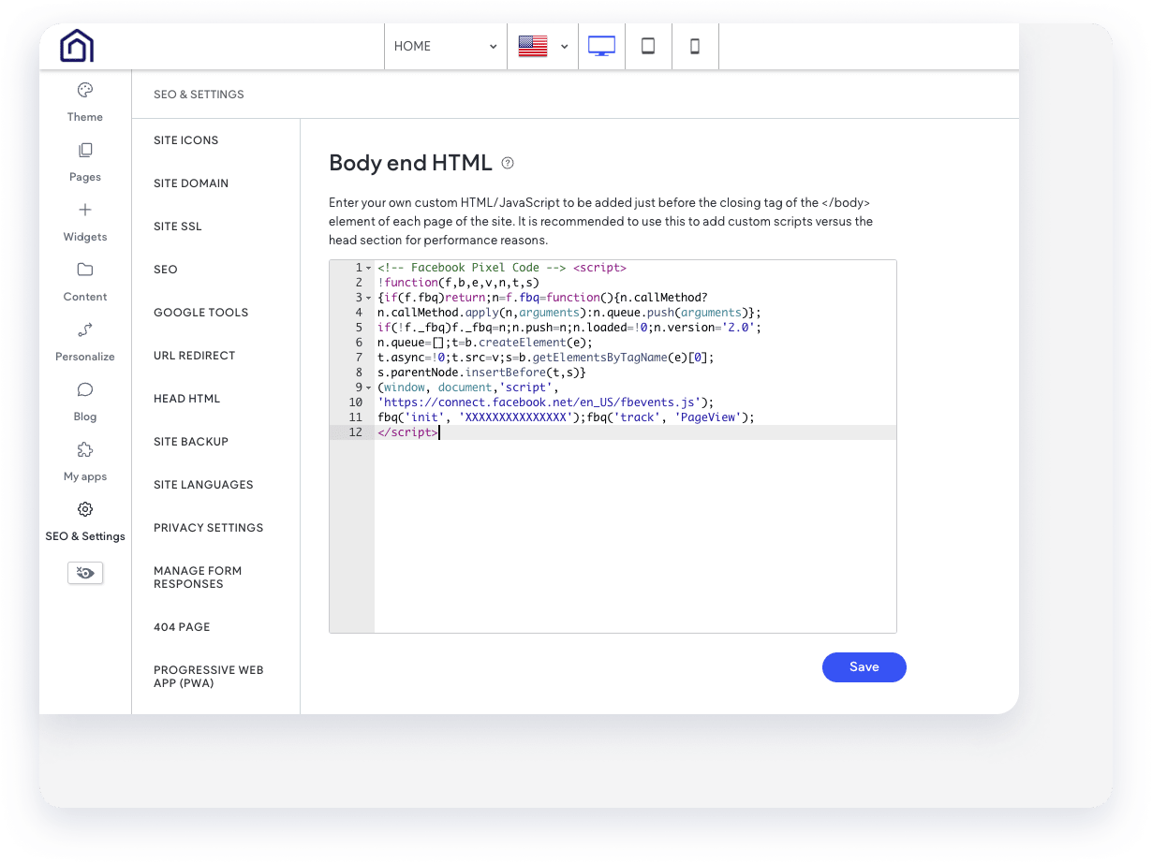Select SITE ICONS settings item

186,140
